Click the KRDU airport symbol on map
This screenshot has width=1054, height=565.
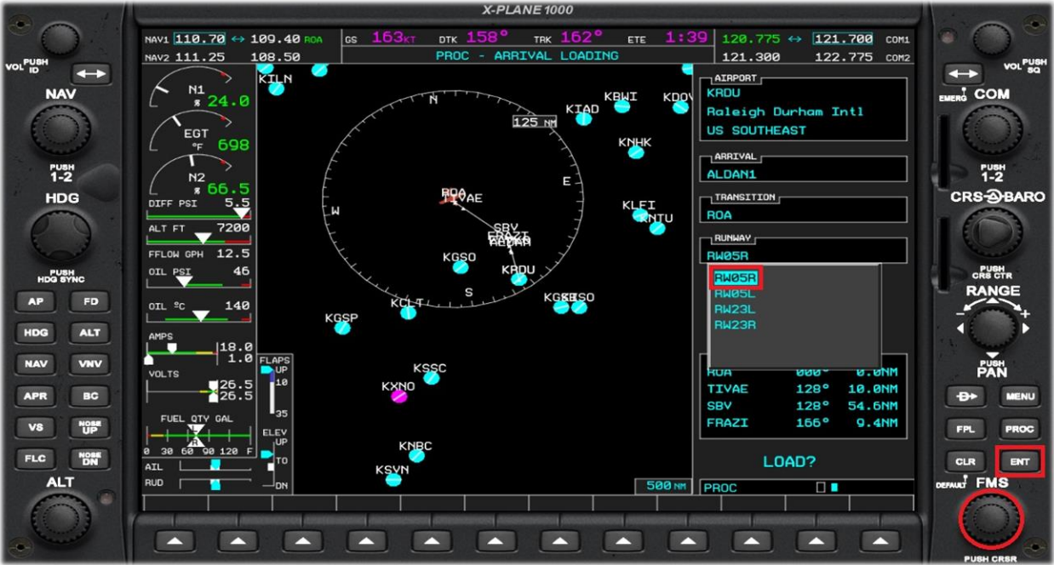518,279
